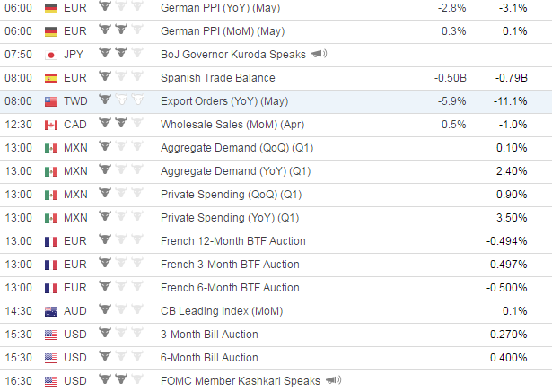Click the speaker icon beside Kuroda Speaks
The height and width of the screenshot is (391, 552).
tap(320, 54)
